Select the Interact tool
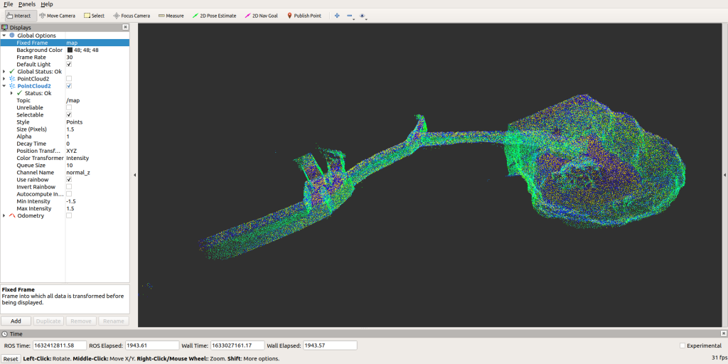 [x=19, y=16]
